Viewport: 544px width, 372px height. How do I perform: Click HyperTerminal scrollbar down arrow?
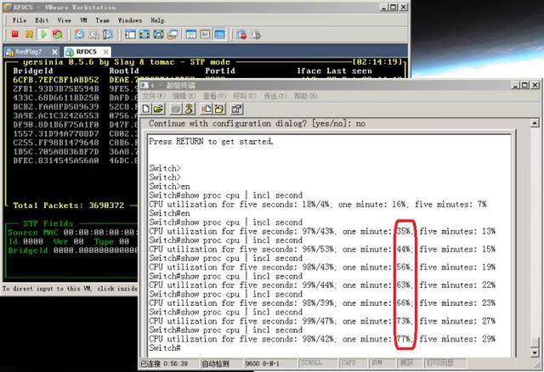535,353
